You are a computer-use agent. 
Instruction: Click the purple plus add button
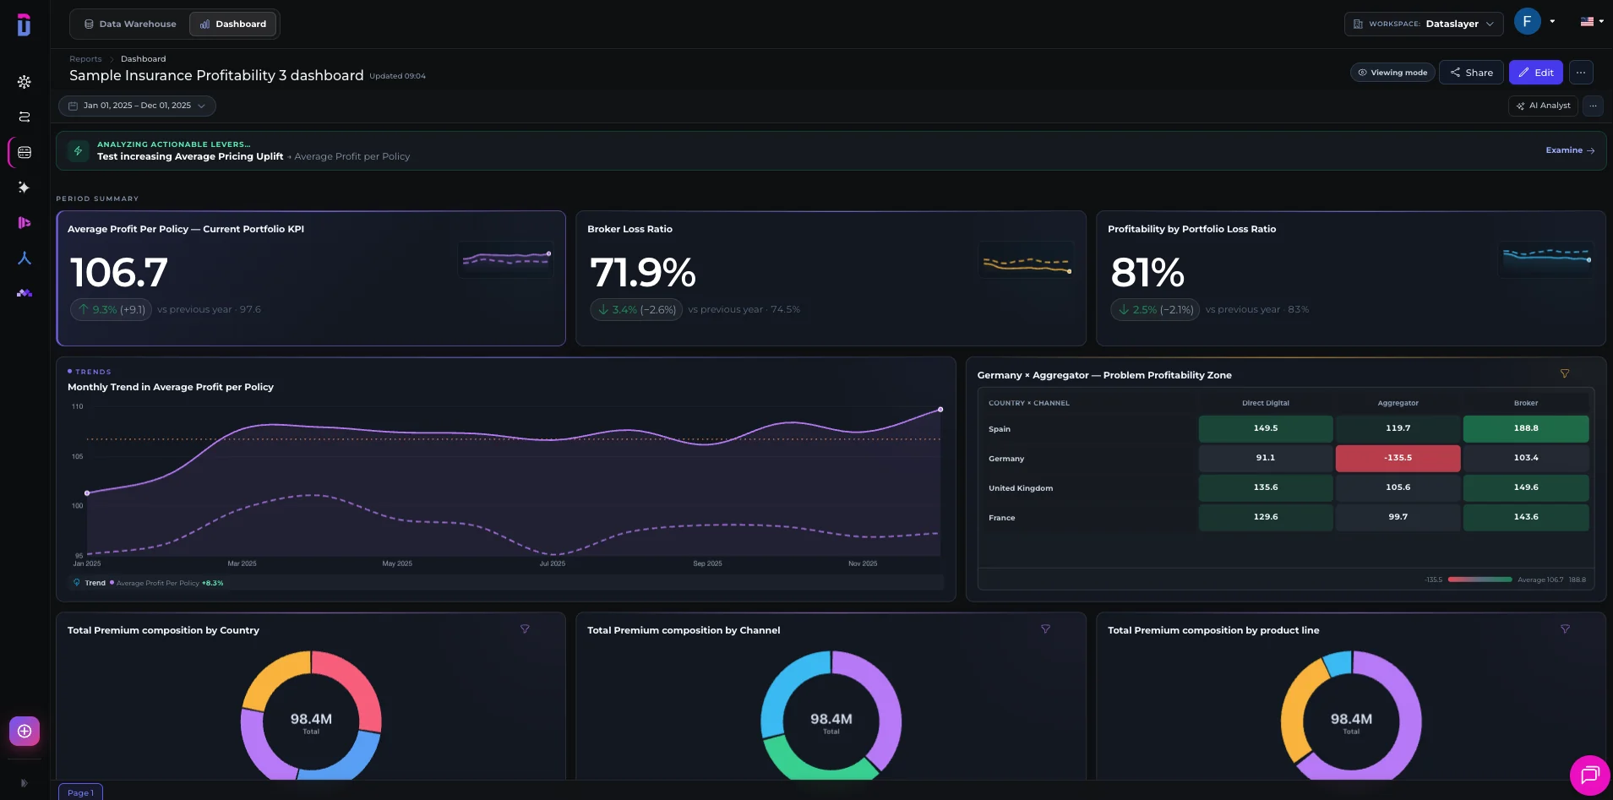25,731
